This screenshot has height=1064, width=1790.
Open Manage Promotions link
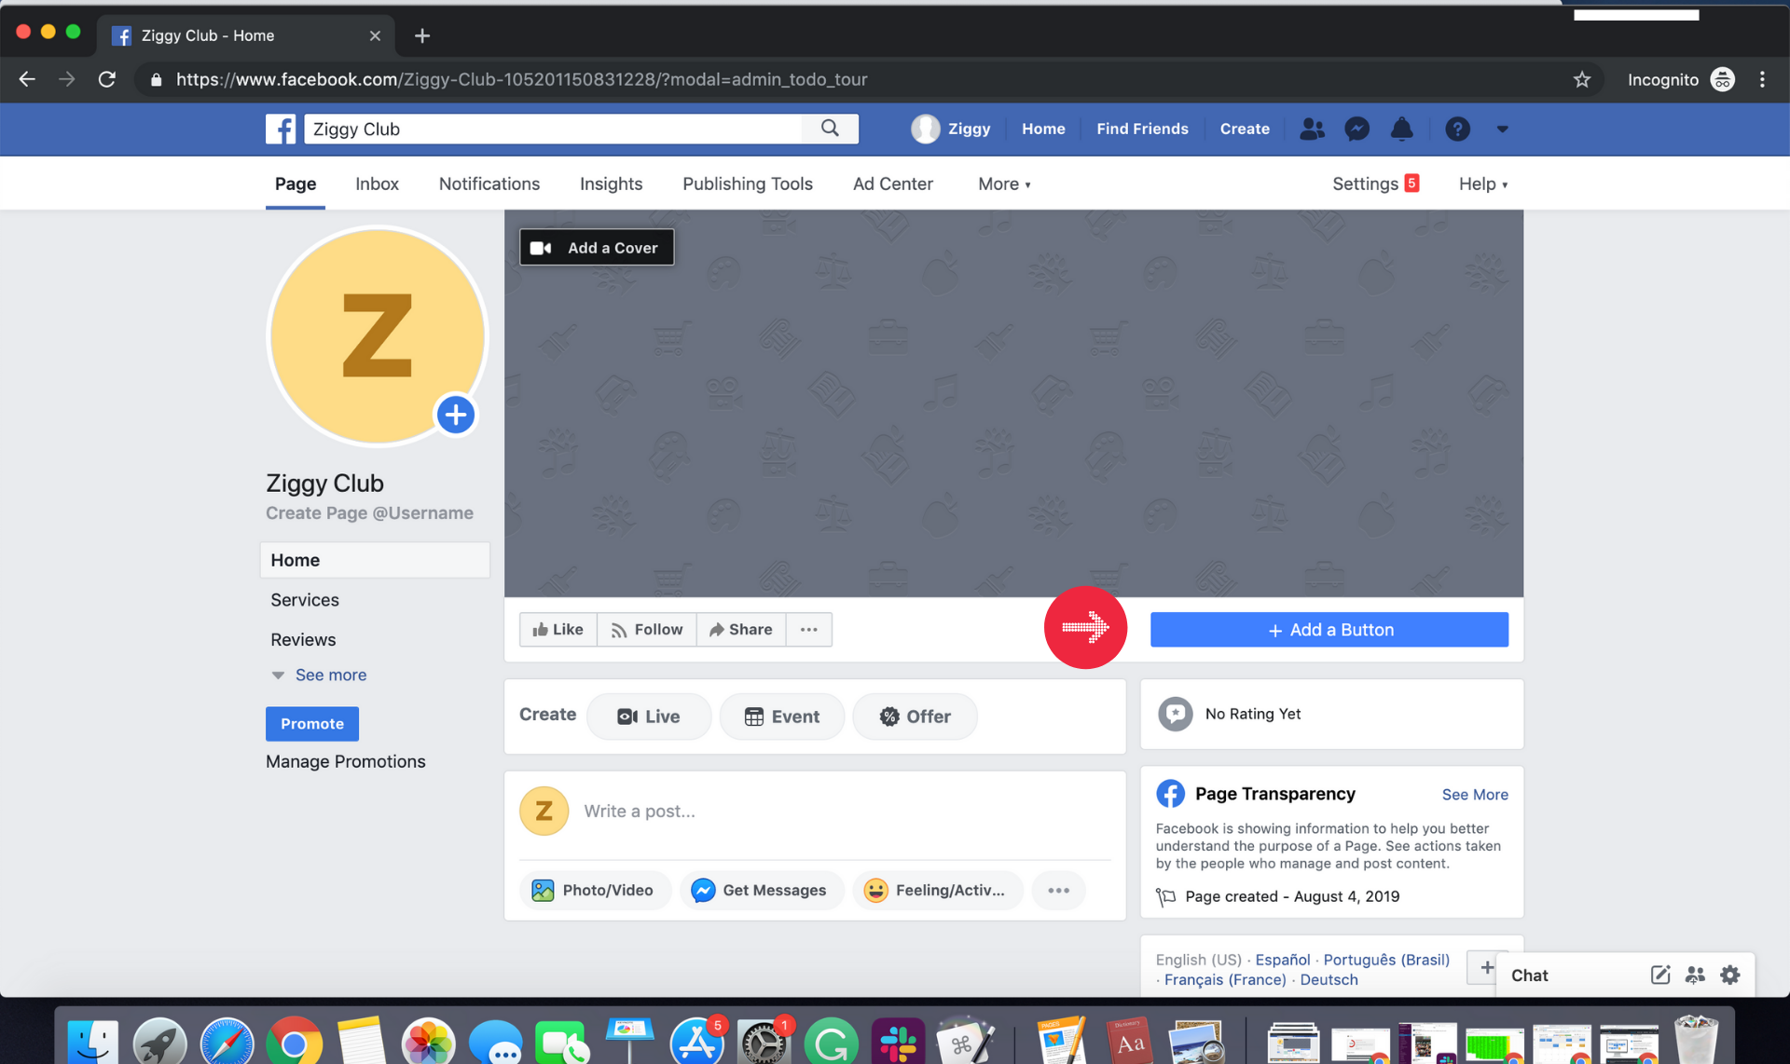pos(346,762)
